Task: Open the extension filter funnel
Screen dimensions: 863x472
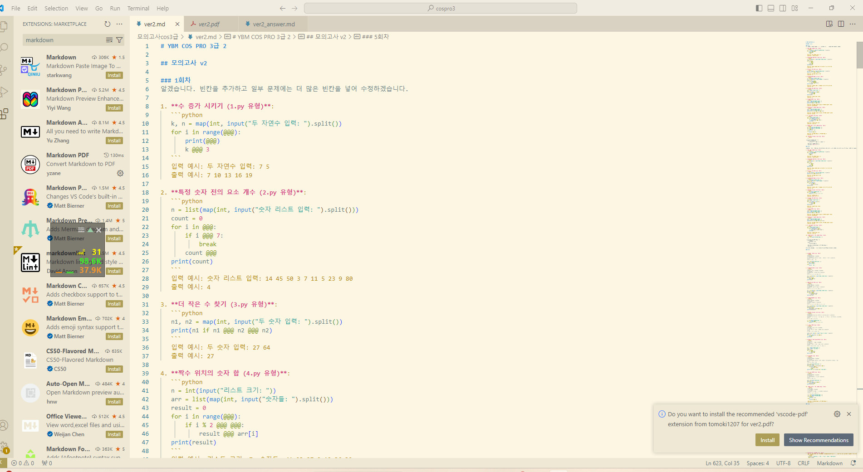Action: tap(119, 40)
